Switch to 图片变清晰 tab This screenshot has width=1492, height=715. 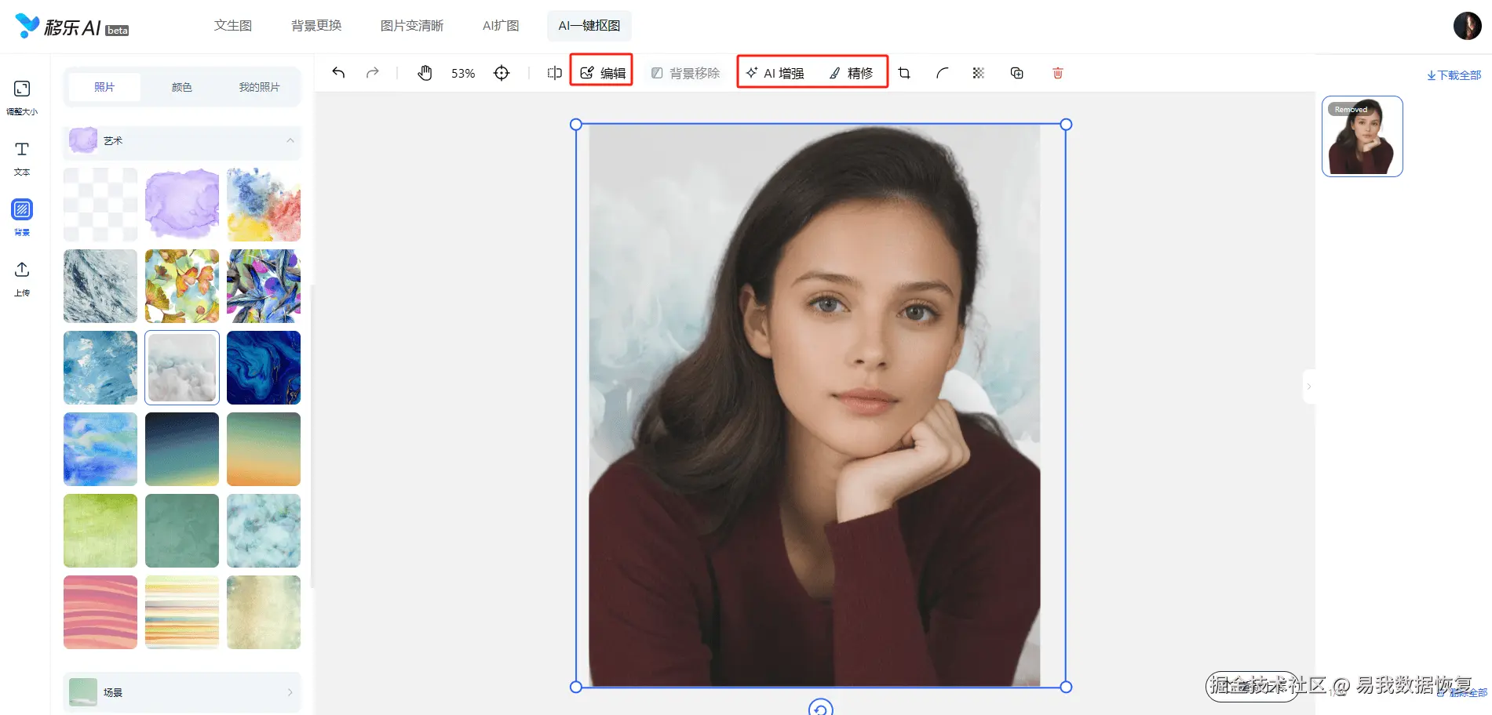pos(412,26)
